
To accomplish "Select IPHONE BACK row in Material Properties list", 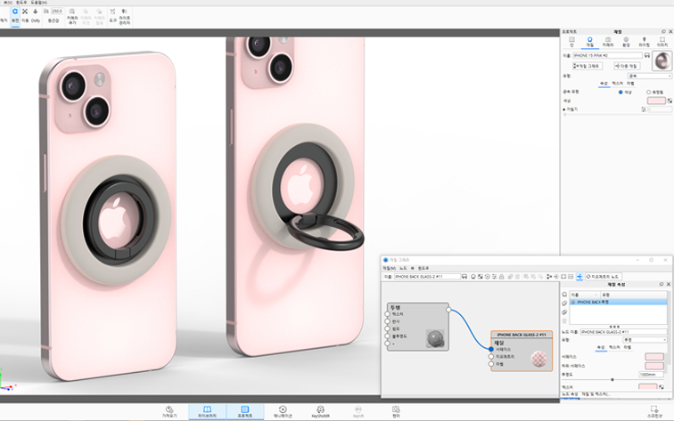I will tap(618, 302).
